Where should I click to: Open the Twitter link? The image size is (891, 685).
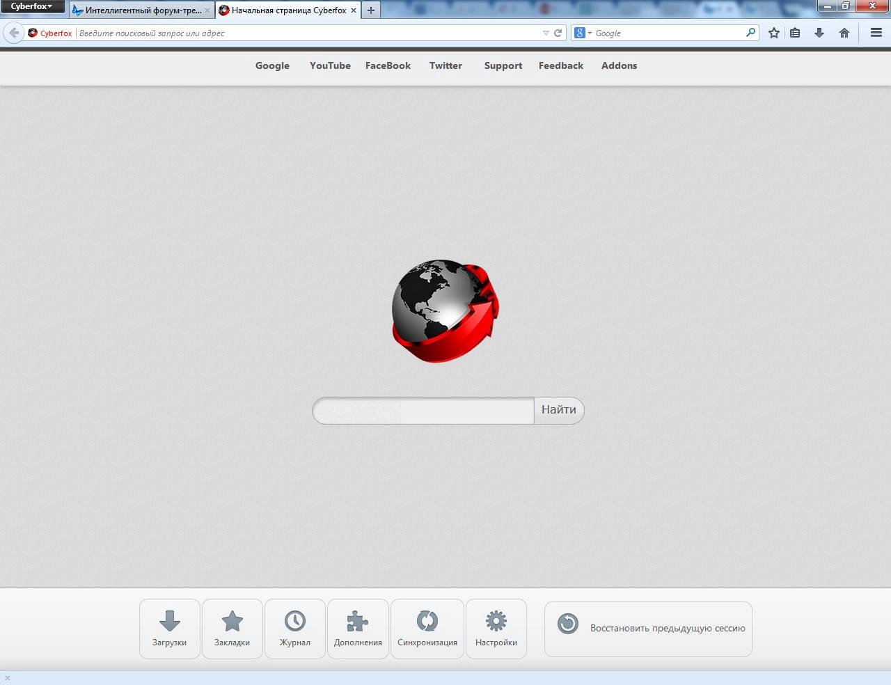click(445, 65)
